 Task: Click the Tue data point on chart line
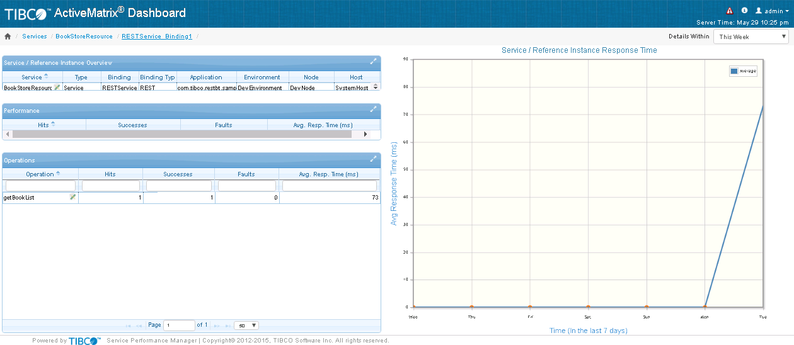(763, 106)
